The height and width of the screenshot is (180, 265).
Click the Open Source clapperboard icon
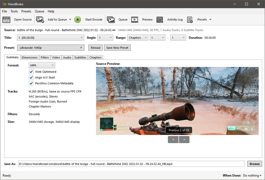pyautogui.click(x=6, y=20)
